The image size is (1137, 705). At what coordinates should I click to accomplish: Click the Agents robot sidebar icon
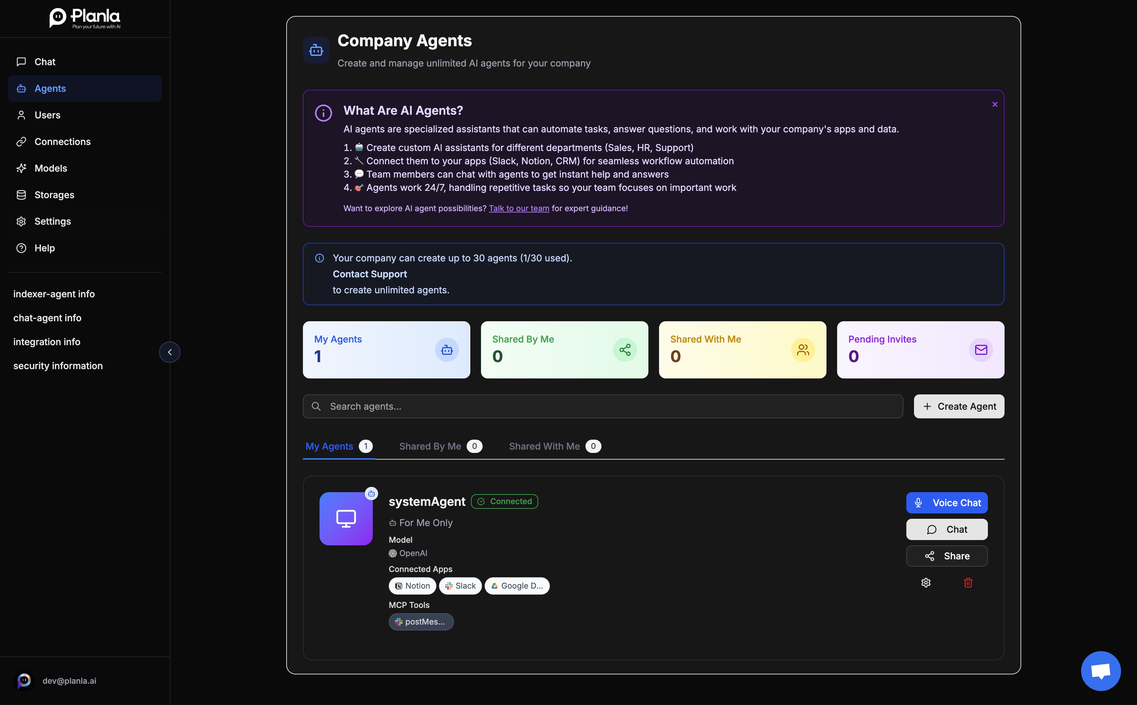21,88
